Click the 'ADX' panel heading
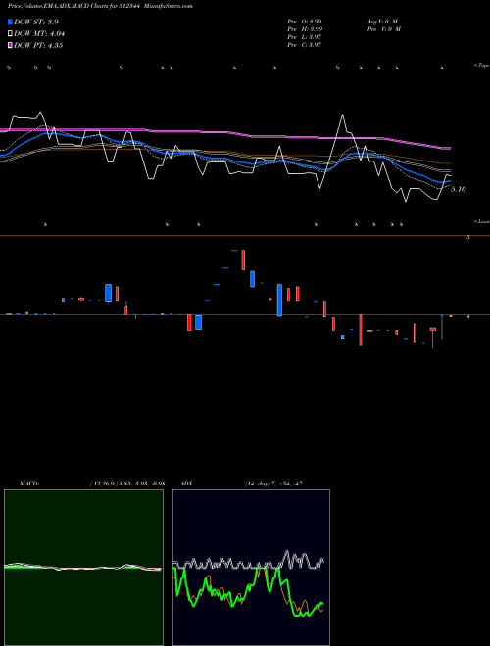The image size is (490, 646). (187, 484)
